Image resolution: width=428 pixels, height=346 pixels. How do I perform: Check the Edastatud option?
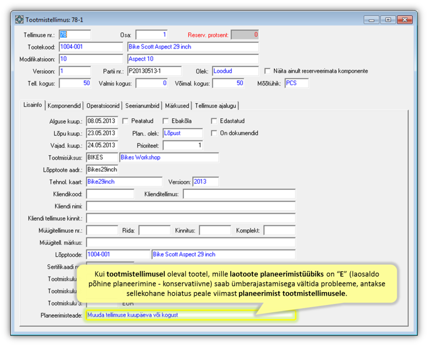coord(214,121)
